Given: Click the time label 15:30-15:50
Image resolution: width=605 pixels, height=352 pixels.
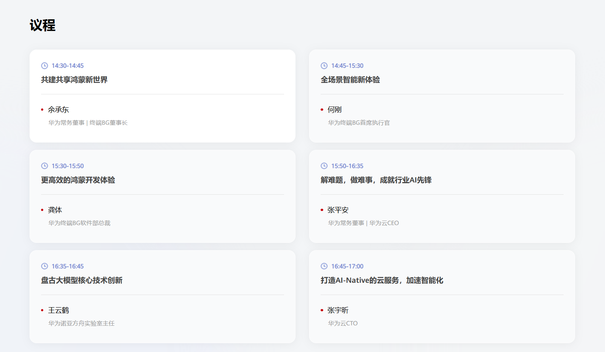Looking at the screenshot, I should click(x=68, y=166).
